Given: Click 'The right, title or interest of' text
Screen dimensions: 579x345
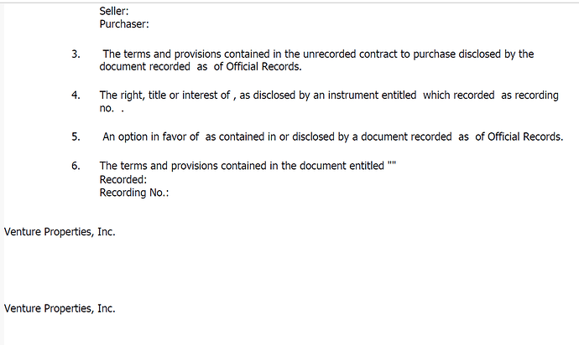Looking at the screenshot, I should (x=164, y=95).
